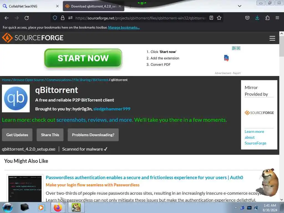This screenshot has height=213, width=284.
Task: Open the extensions puzzle icon
Action: coord(267,18)
